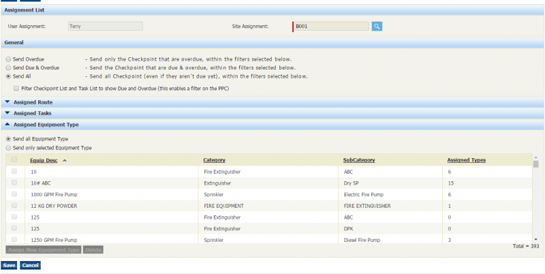Select the Send All radio option
The width and height of the screenshot is (545, 274).
click(8, 76)
